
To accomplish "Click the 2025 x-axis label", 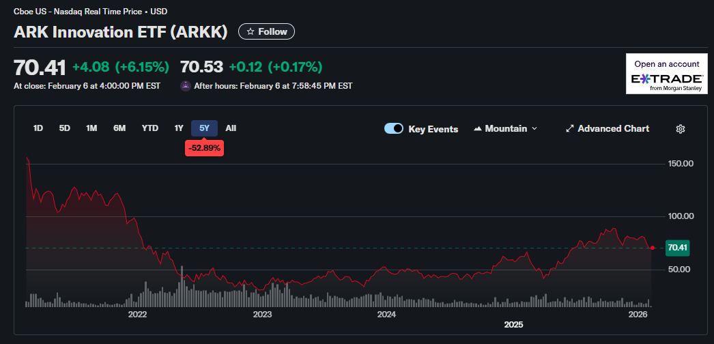I will [x=513, y=325].
